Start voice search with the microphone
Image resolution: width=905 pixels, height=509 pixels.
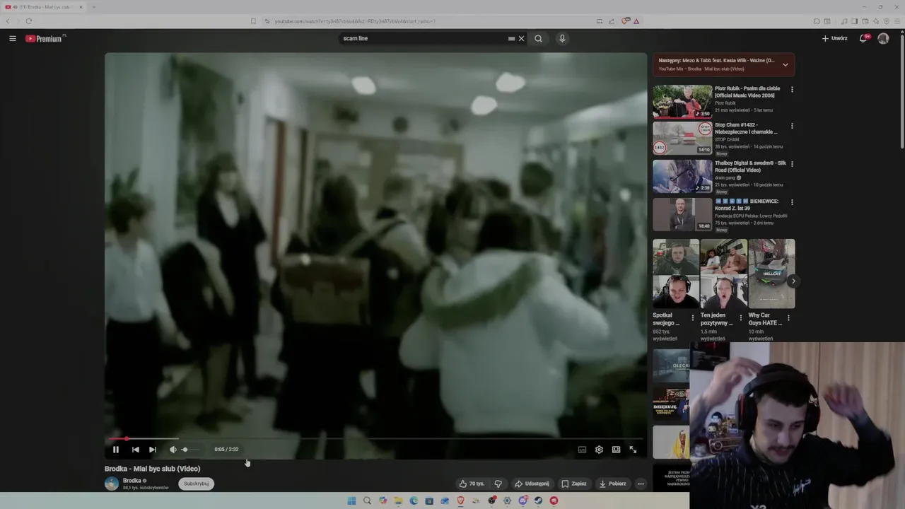[562, 38]
